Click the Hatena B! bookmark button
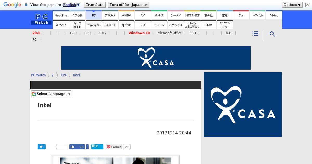312x164 pixels. coord(97,147)
